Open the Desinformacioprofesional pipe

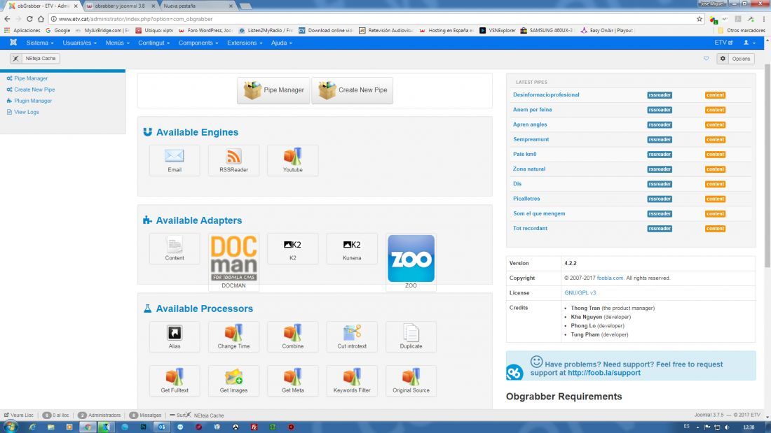tap(546, 94)
